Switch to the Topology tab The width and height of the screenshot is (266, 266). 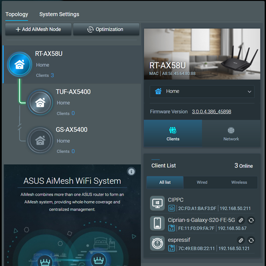click(x=16, y=14)
